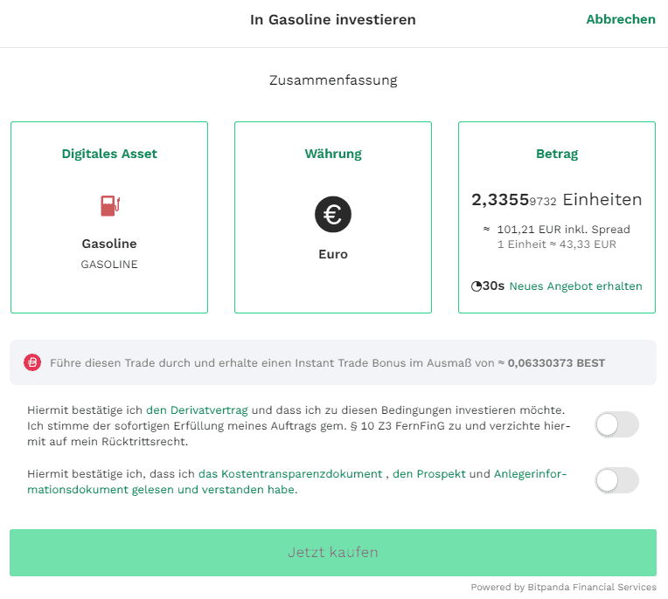The image size is (668, 599).
Task: Click the GASOLINE ticker label
Action: point(109,265)
